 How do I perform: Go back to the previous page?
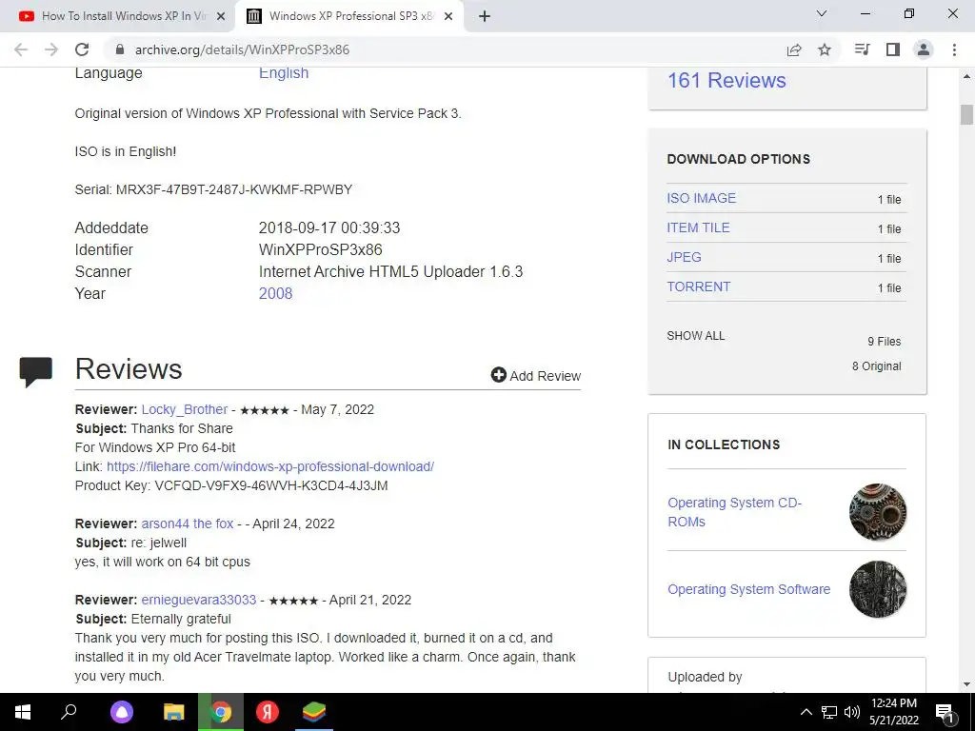(x=21, y=49)
